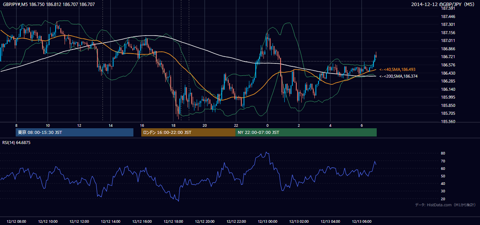
Task: Click the 200 SMA label 186.374
Action: (398, 76)
